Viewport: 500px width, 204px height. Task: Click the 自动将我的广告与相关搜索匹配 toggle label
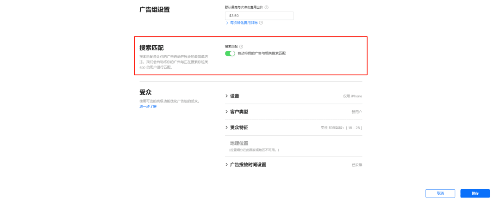click(262, 54)
